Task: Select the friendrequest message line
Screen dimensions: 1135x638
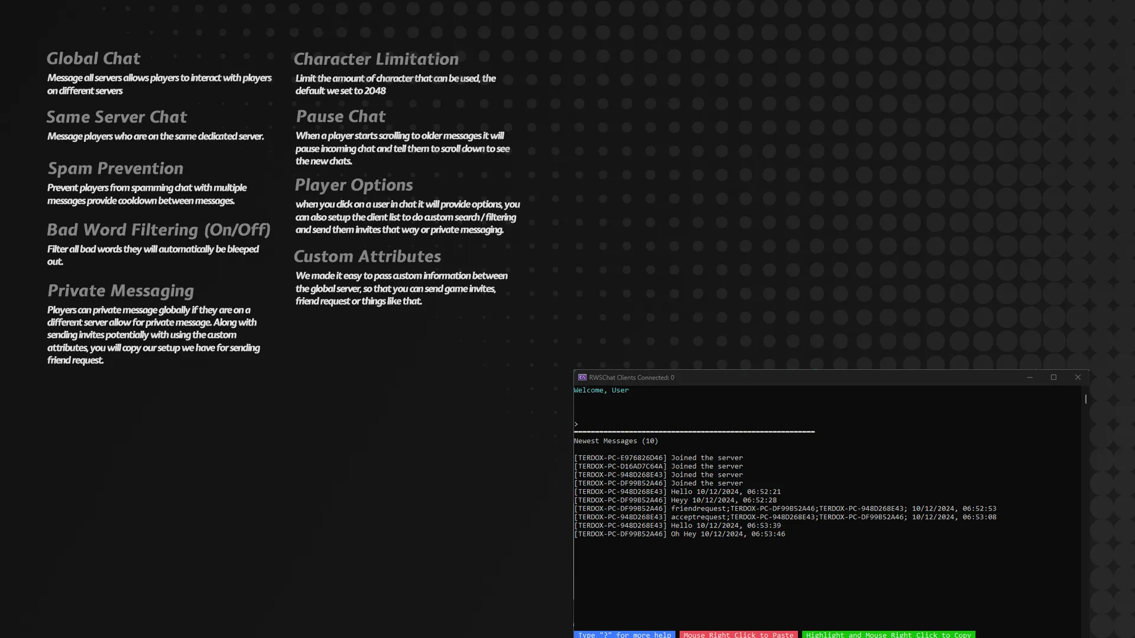Action: pos(784,509)
